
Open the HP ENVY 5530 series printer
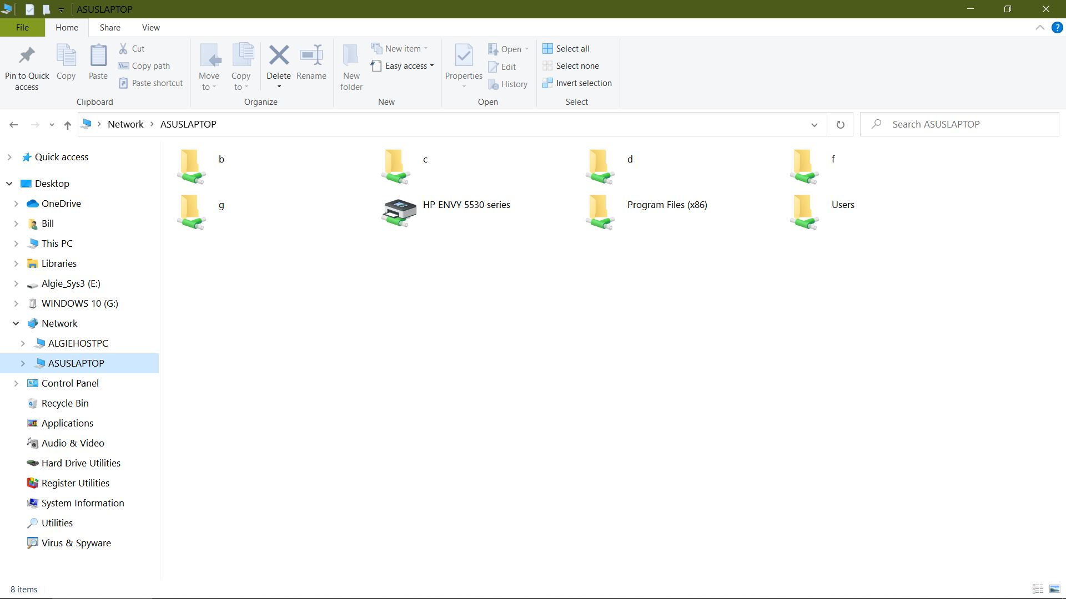[399, 212]
